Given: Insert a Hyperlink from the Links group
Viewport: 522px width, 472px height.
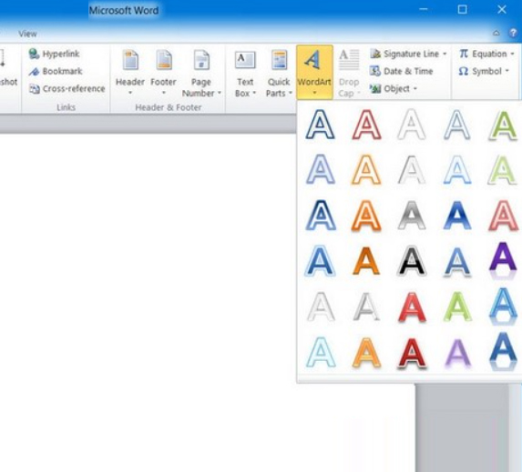Looking at the screenshot, I should click(x=55, y=54).
